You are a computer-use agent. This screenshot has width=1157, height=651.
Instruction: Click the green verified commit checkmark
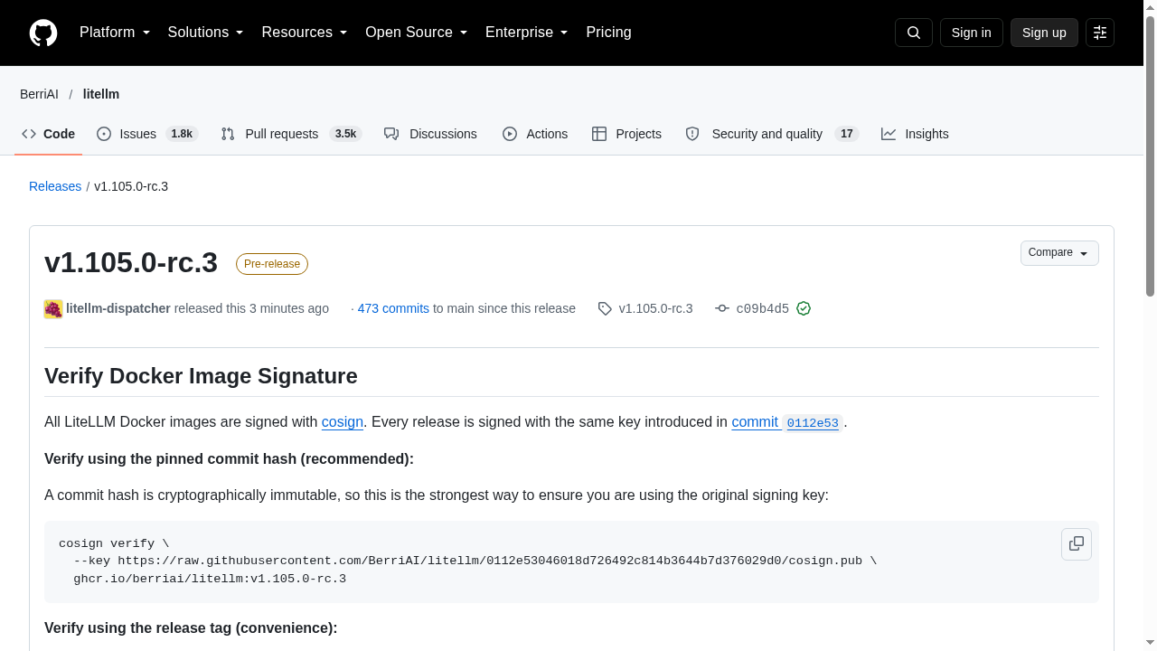pyautogui.click(x=804, y=308)
